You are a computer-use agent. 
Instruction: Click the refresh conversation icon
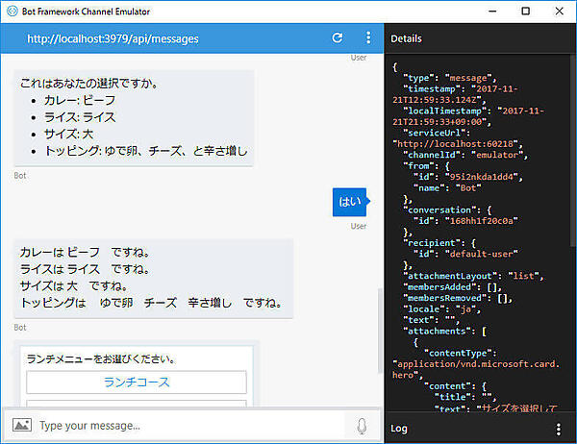[x=337, y=38]
